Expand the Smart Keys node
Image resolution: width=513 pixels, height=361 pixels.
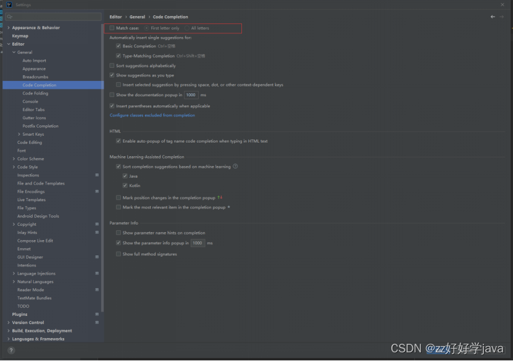[19, 134]
